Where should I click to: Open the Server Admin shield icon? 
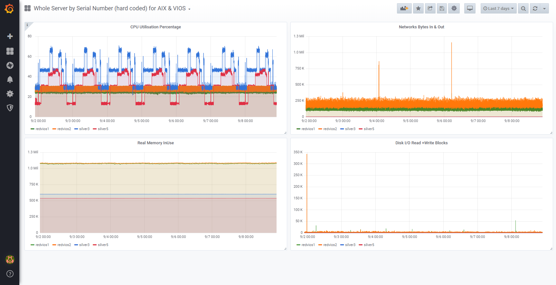10,108
